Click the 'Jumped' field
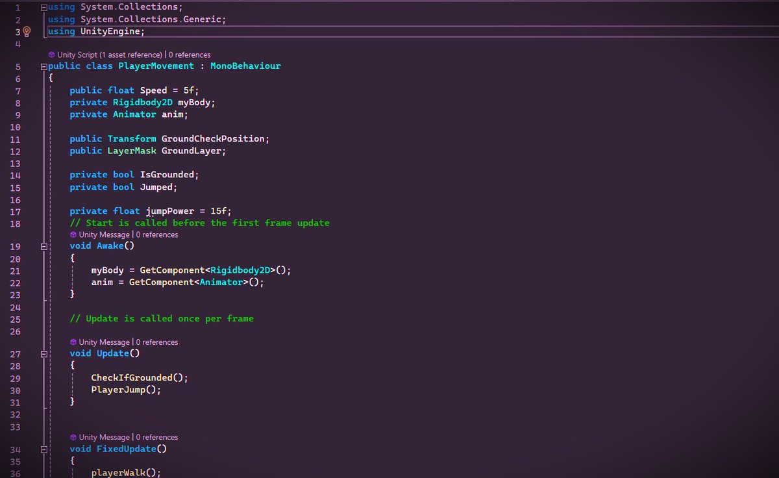The image size is (779, 478). tap(156, 187)
